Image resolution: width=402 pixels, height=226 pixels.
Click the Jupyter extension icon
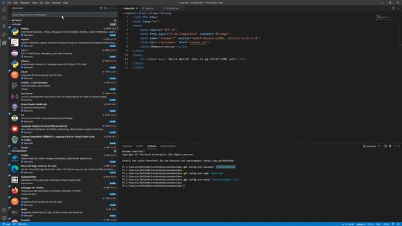click(15, 42)
